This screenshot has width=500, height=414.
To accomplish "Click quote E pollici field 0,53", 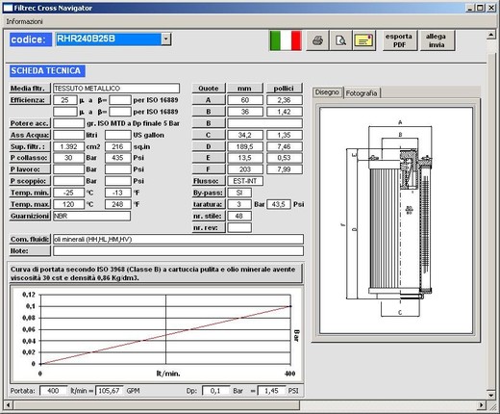I will 285,158.
